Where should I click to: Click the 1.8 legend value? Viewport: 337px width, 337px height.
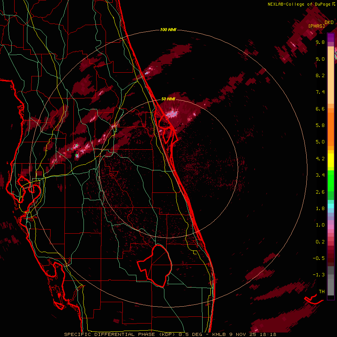(x=320, y=209)
